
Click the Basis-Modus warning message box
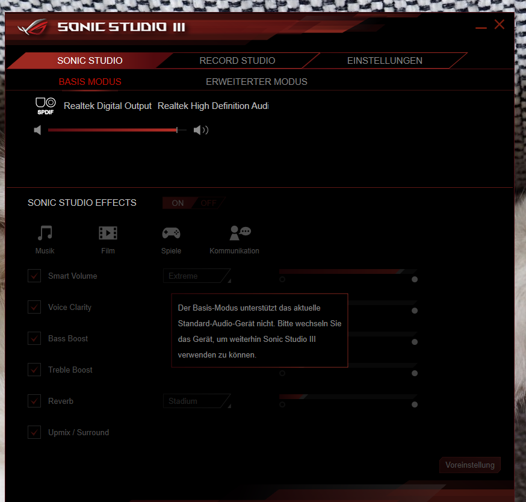259,330
